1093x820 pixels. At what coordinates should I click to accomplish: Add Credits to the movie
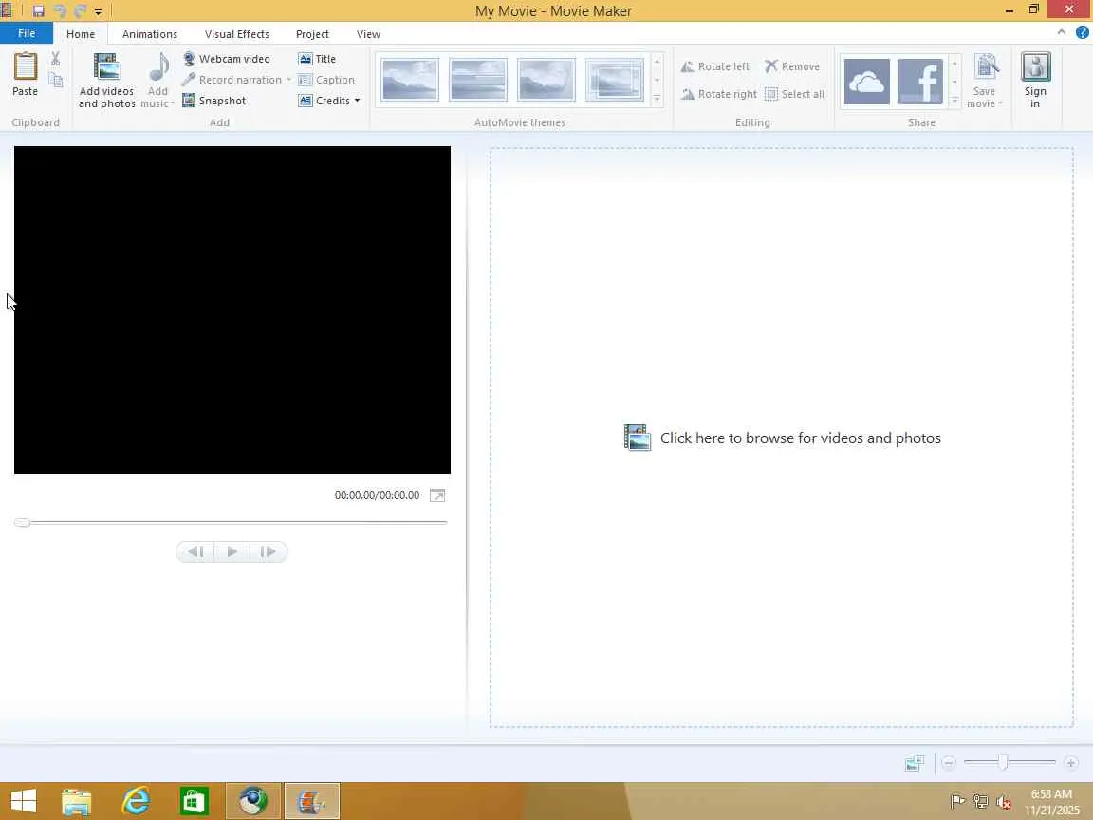coord(324,101)
